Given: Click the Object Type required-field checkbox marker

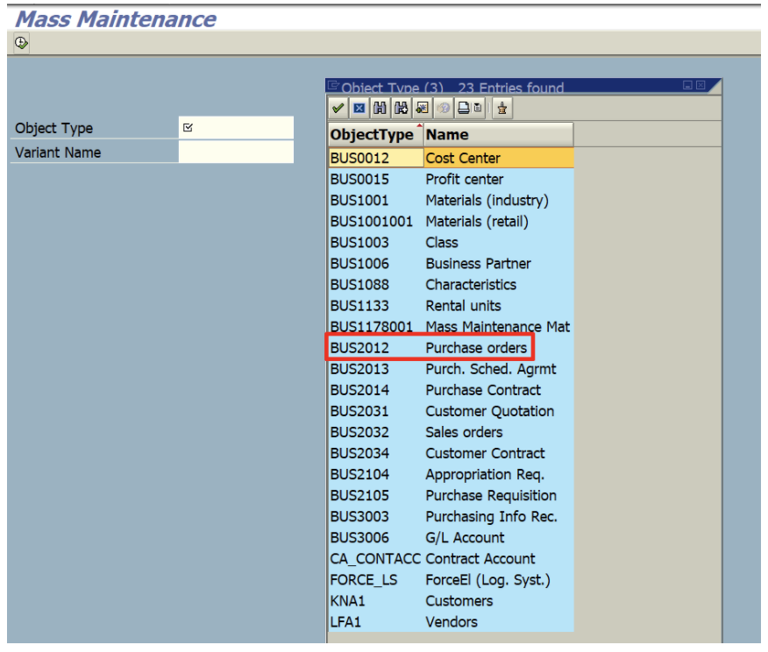Looking at the screenshot, I should [x=188, y=128].
